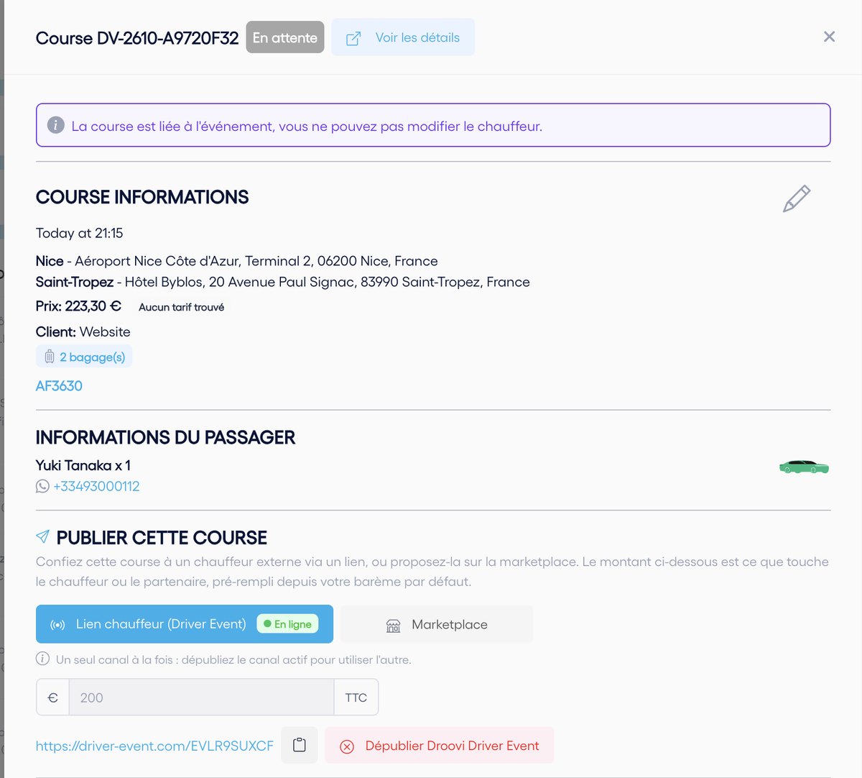This screenshot has width=862, height=778.
Task: Click the external link icon beside Voir les détails
Action: (353, 38)
